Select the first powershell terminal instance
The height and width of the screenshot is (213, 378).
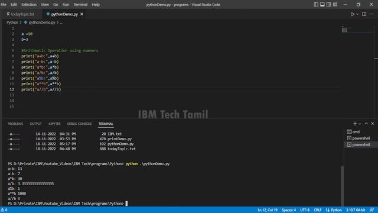361,138
